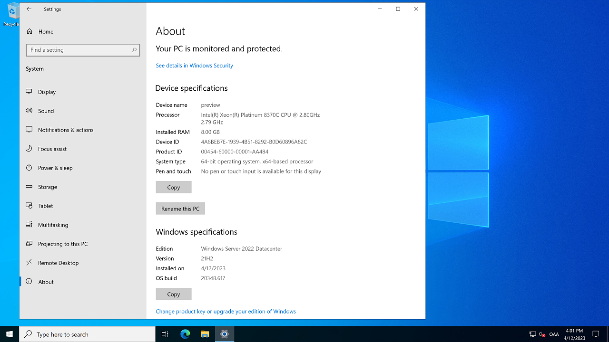Click the Remote Desktop icon
Image resolution: width=609 pixels, height=342 pixels.
[29, 263]
